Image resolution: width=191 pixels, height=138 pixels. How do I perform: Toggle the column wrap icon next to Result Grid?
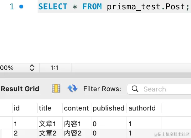56,89
